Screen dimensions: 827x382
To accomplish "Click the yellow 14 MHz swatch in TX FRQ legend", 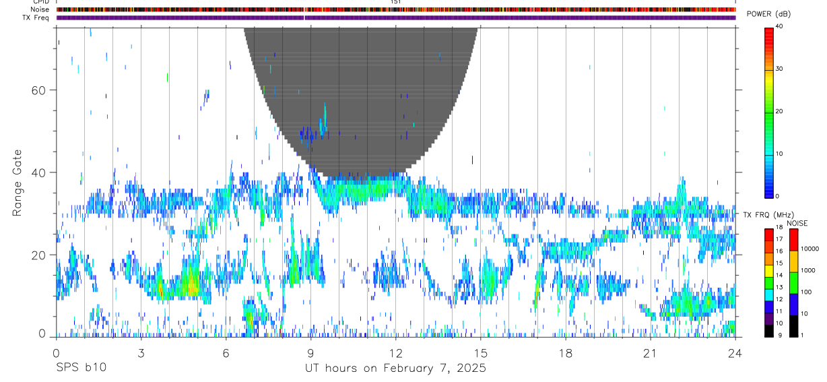I will [x=768, y=270].
